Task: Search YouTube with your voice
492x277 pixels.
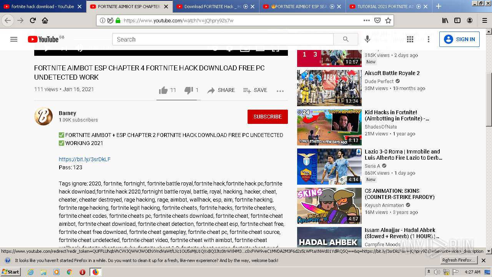Action: (x=367, y=39)
